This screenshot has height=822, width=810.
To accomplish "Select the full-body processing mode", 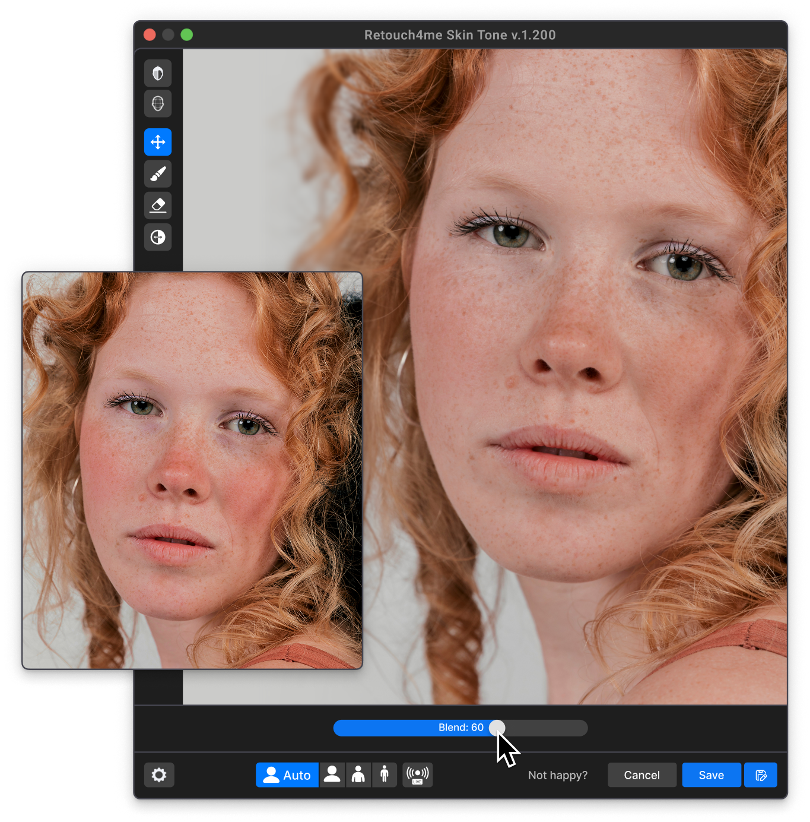I will [x=385, y=775].
